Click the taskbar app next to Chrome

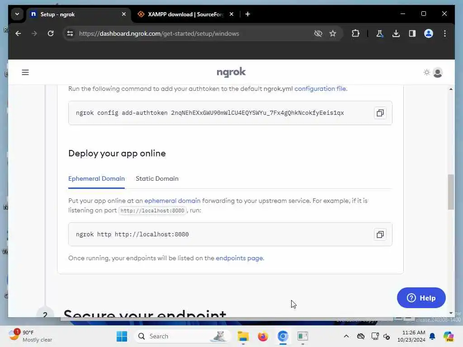(x=302, y=336)
